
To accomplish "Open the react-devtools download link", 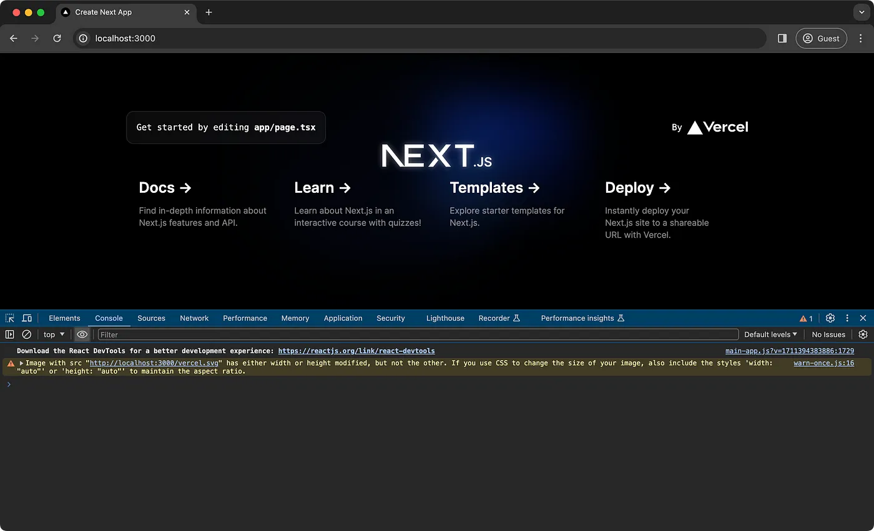I will (356, 351).
